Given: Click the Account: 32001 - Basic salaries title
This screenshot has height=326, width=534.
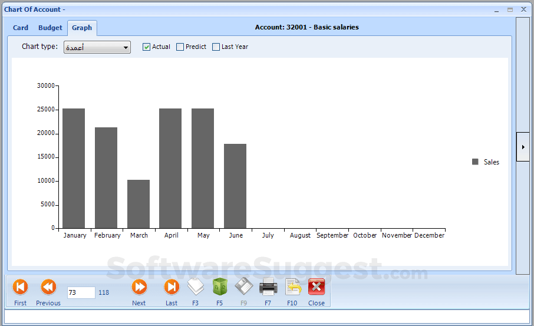Looking at the screenshot, I should 307,27.
